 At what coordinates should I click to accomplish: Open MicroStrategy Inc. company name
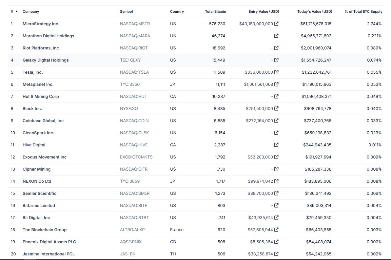41,24
